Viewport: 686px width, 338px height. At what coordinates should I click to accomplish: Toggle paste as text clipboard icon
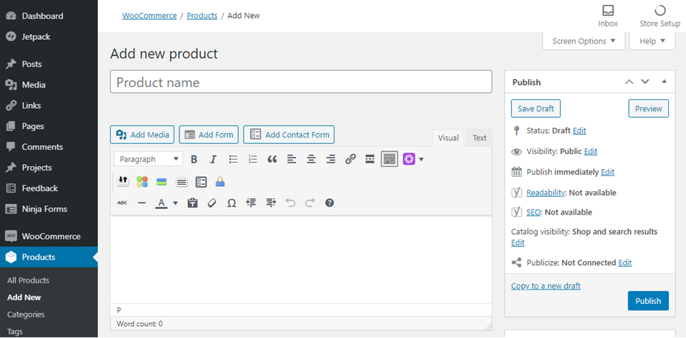pyautogui.click(x=192, y=203)
